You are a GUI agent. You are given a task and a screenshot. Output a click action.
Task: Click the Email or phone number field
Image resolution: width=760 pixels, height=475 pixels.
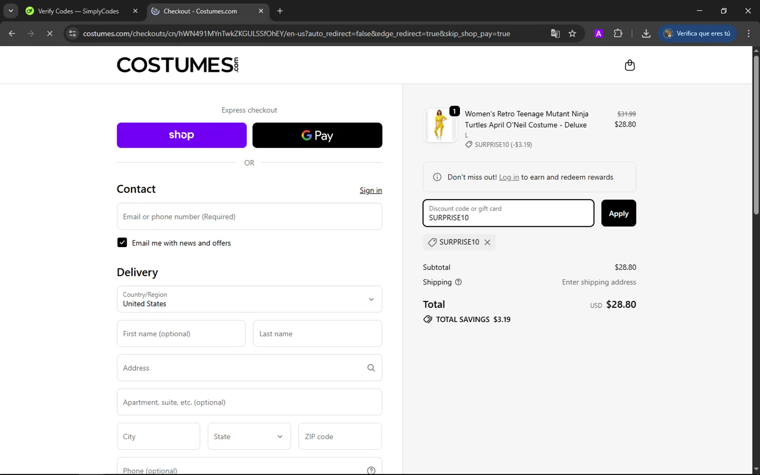[249, 216]
